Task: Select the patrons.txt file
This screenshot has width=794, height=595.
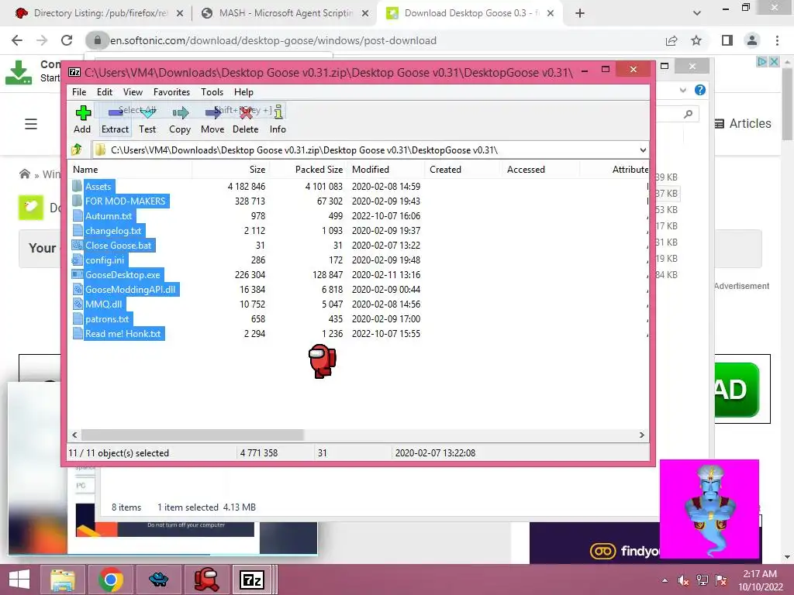Action: point(107,318)
